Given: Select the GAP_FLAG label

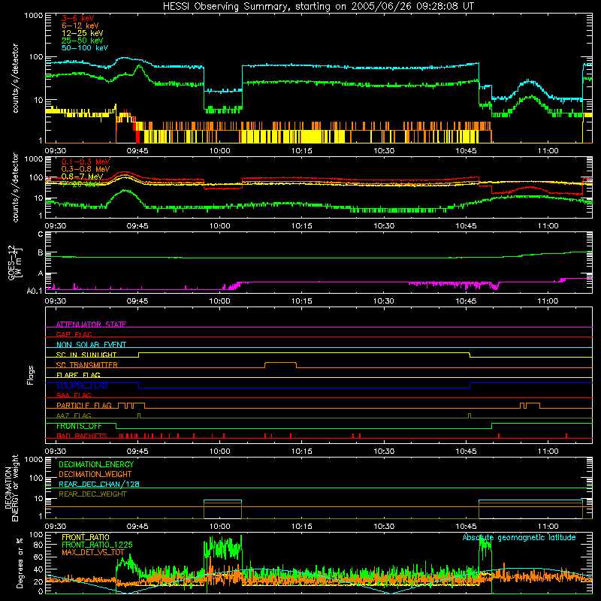Looking at the screenshot, I should [x=74, y=334].
